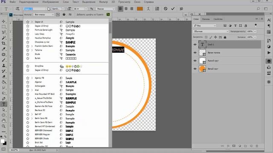Click Add fonts from Typekit green button
273x153 pixels.
(108, 14)
